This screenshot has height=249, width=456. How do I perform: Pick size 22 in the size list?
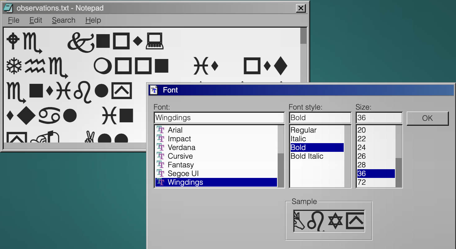click(x=376, y=138)
